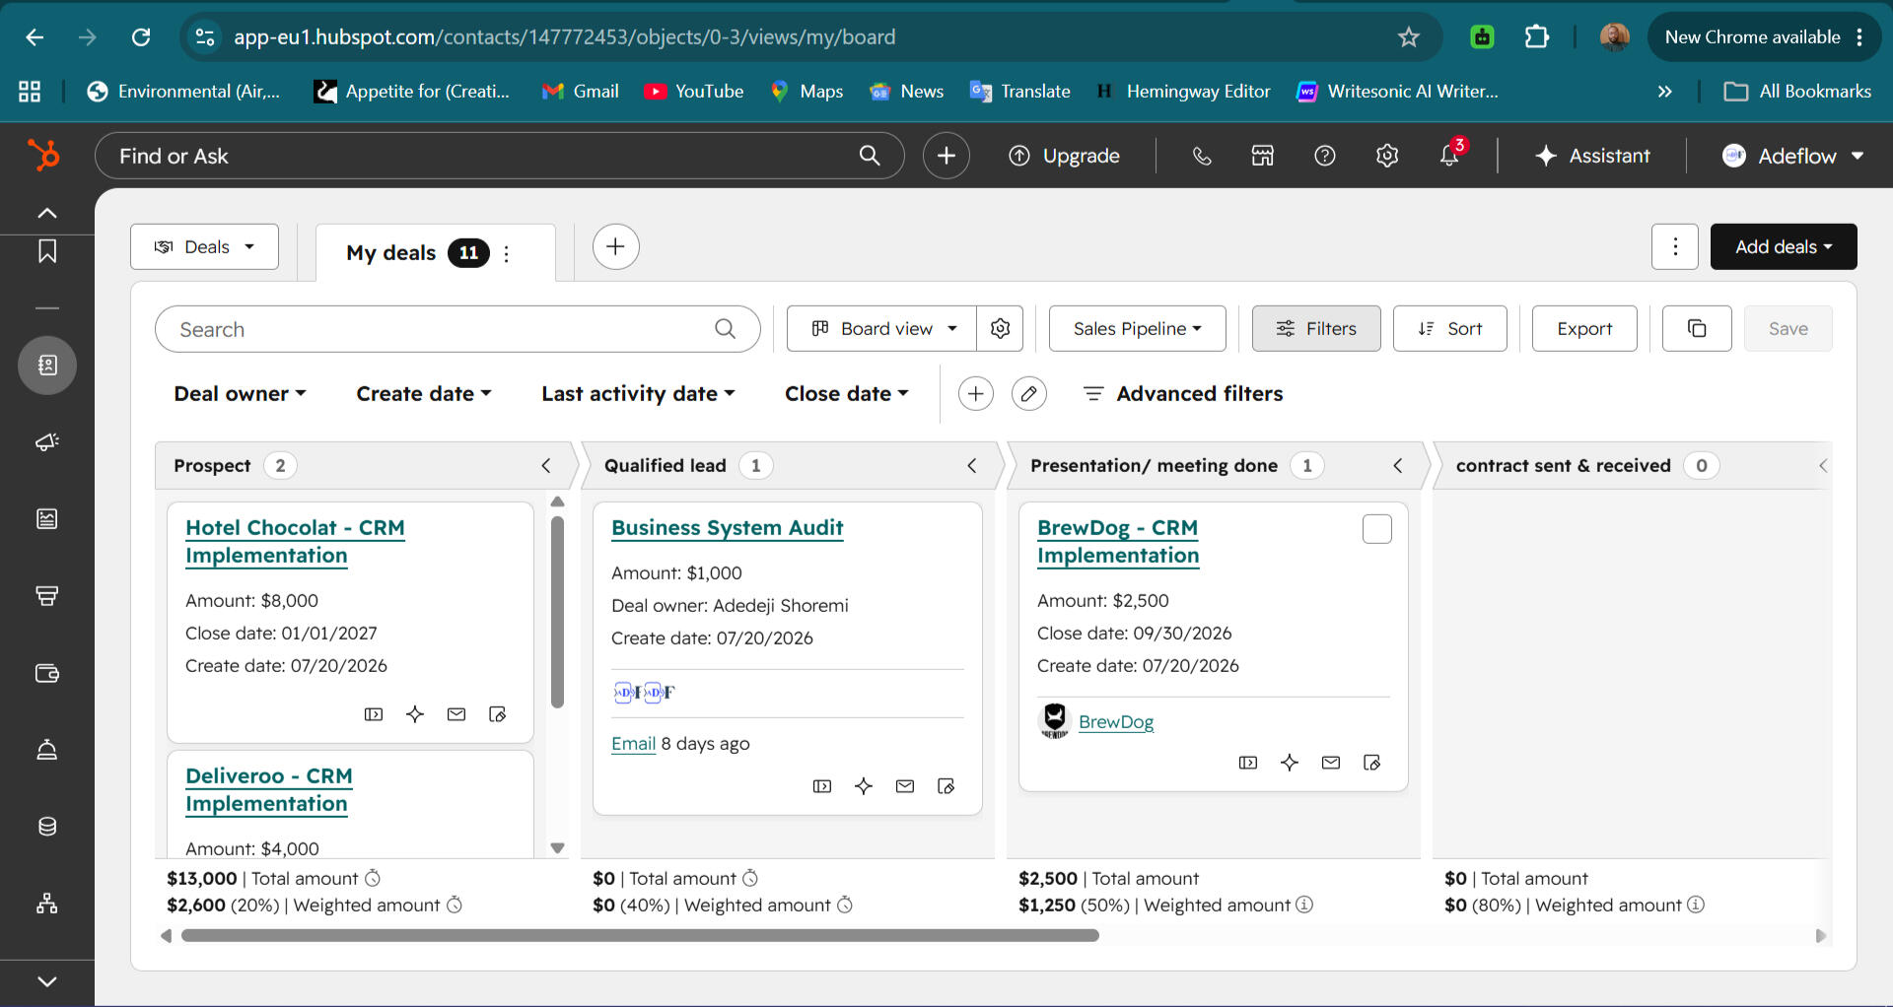Open the Assistant panel
This screenshot has height=1007, width=1893.
pos(1592,156)
